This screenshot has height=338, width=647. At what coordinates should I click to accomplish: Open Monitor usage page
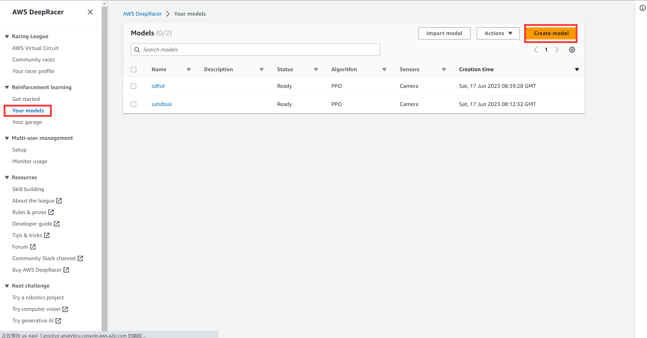click(x=30, y=161)
